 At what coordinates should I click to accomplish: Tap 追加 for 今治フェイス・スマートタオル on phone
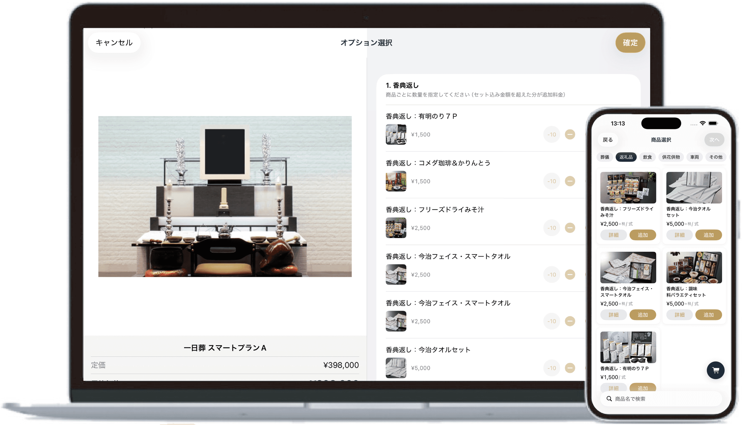coord(643,315)
